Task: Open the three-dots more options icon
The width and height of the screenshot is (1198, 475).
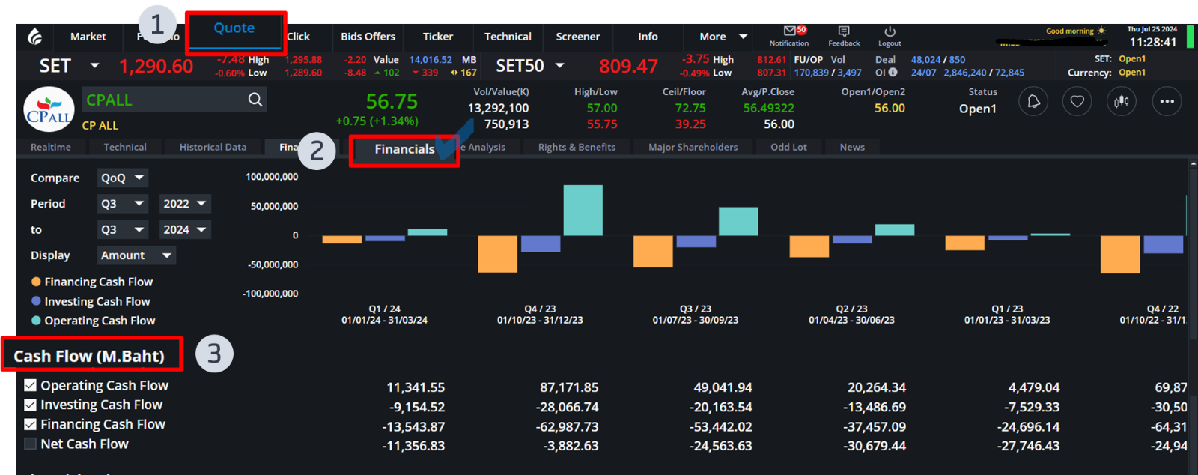Action: [x=1167, y=102]
